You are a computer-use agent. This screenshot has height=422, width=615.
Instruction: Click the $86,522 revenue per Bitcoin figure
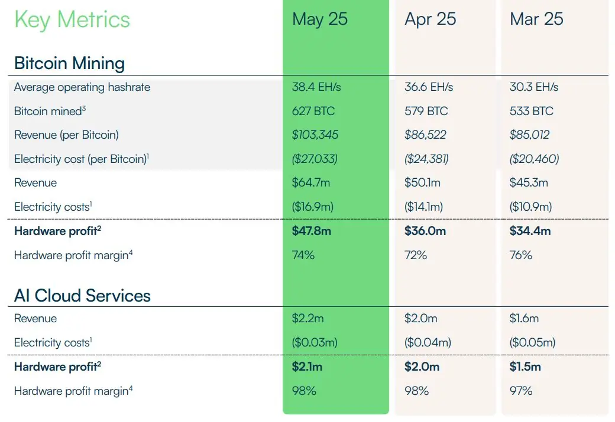pos(426,135)
